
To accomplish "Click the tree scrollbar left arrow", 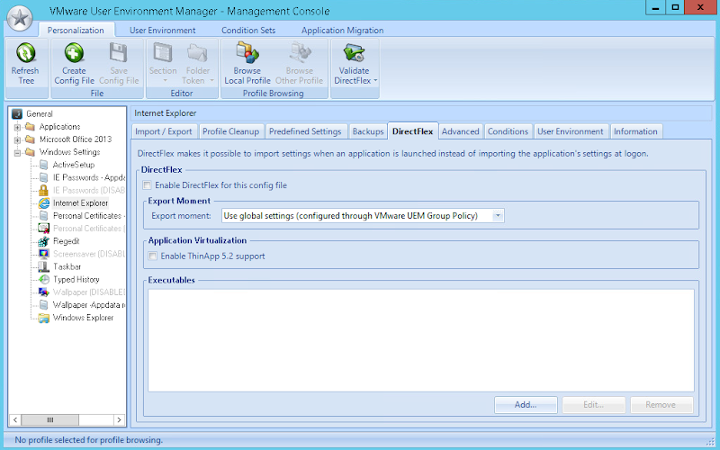I will [x=15, y=419].
